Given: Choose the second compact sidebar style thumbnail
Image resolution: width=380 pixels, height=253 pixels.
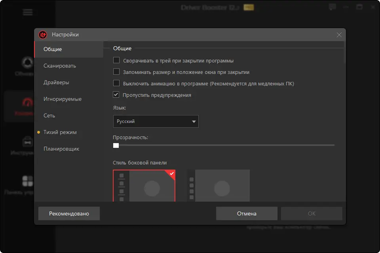Looking at the screenshot, I should click(x=219, y=186).
